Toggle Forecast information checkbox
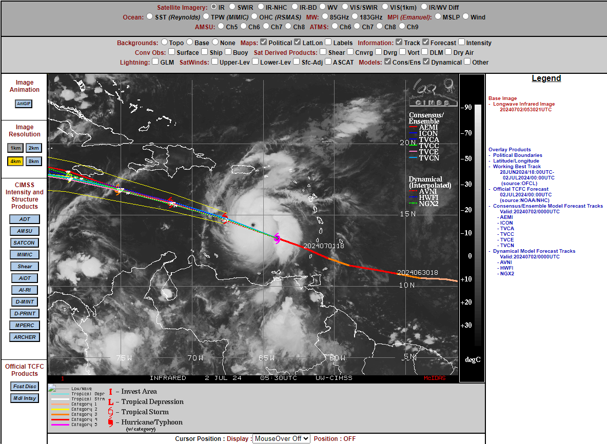Screen dimensions: 607x444 425,42
